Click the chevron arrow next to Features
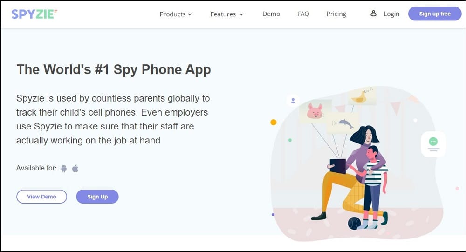466x252 pixels. point(241,14)
